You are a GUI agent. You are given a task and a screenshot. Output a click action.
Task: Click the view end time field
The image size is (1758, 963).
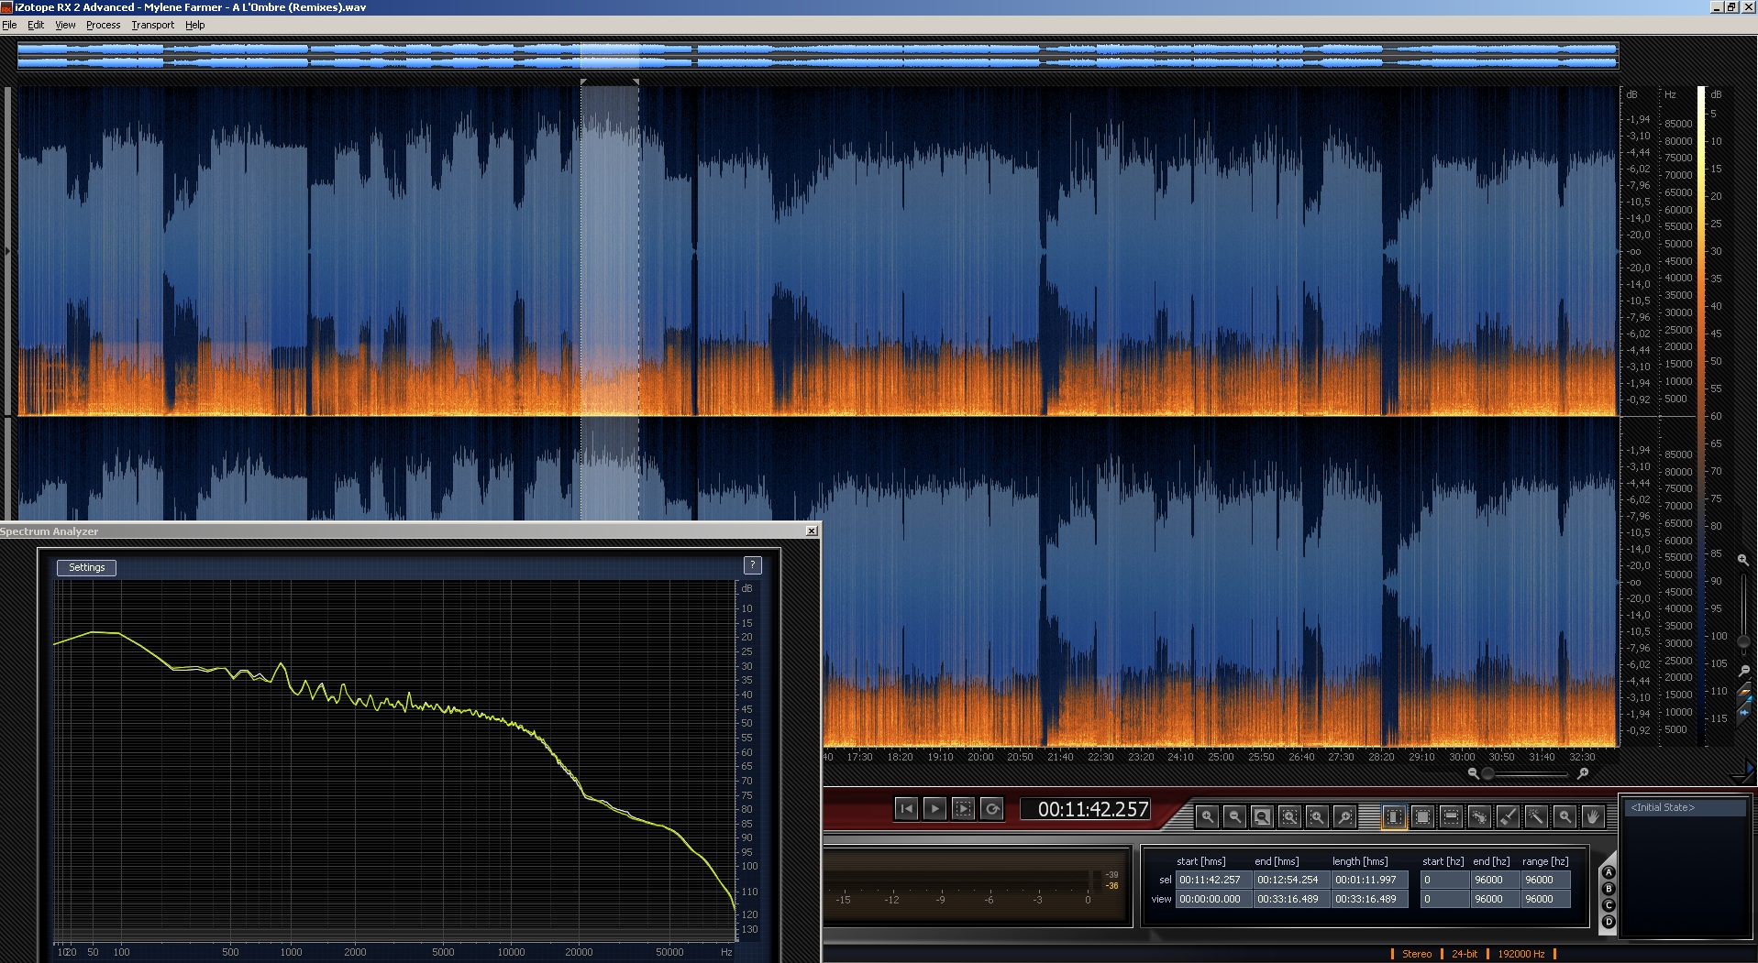(x=1291, y=899)
